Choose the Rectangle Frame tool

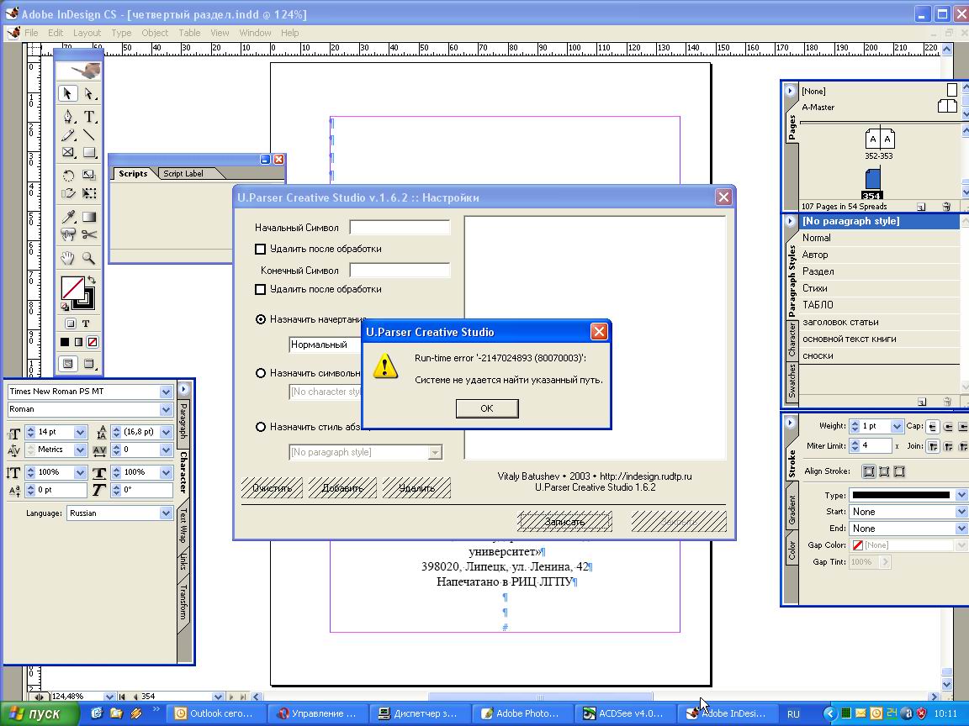pos(67,152)
